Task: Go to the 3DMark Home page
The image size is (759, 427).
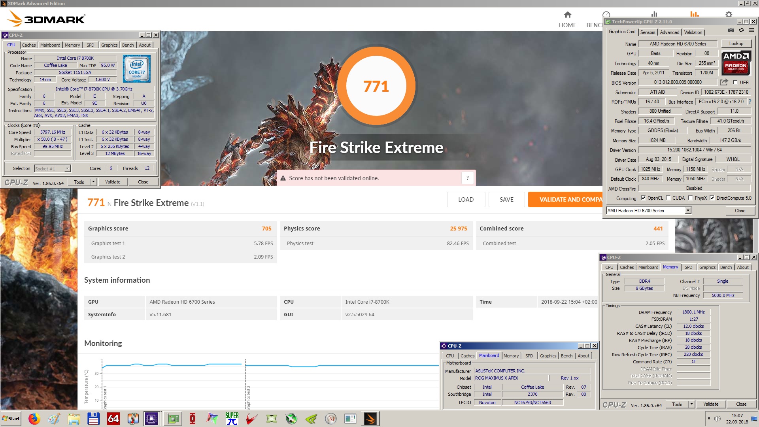Action: [x=567, y=20]
